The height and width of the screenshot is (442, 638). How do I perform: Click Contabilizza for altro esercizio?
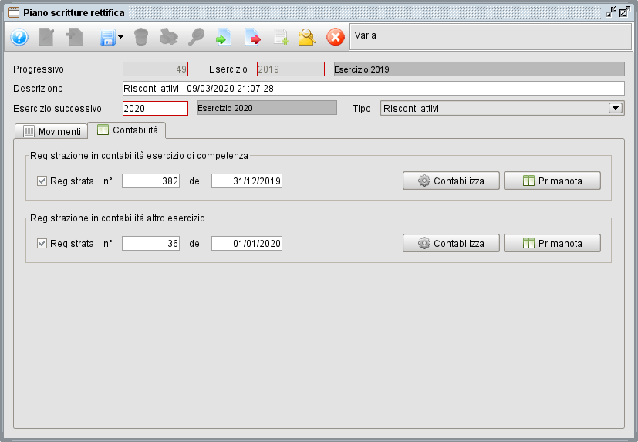click(451, 243)
